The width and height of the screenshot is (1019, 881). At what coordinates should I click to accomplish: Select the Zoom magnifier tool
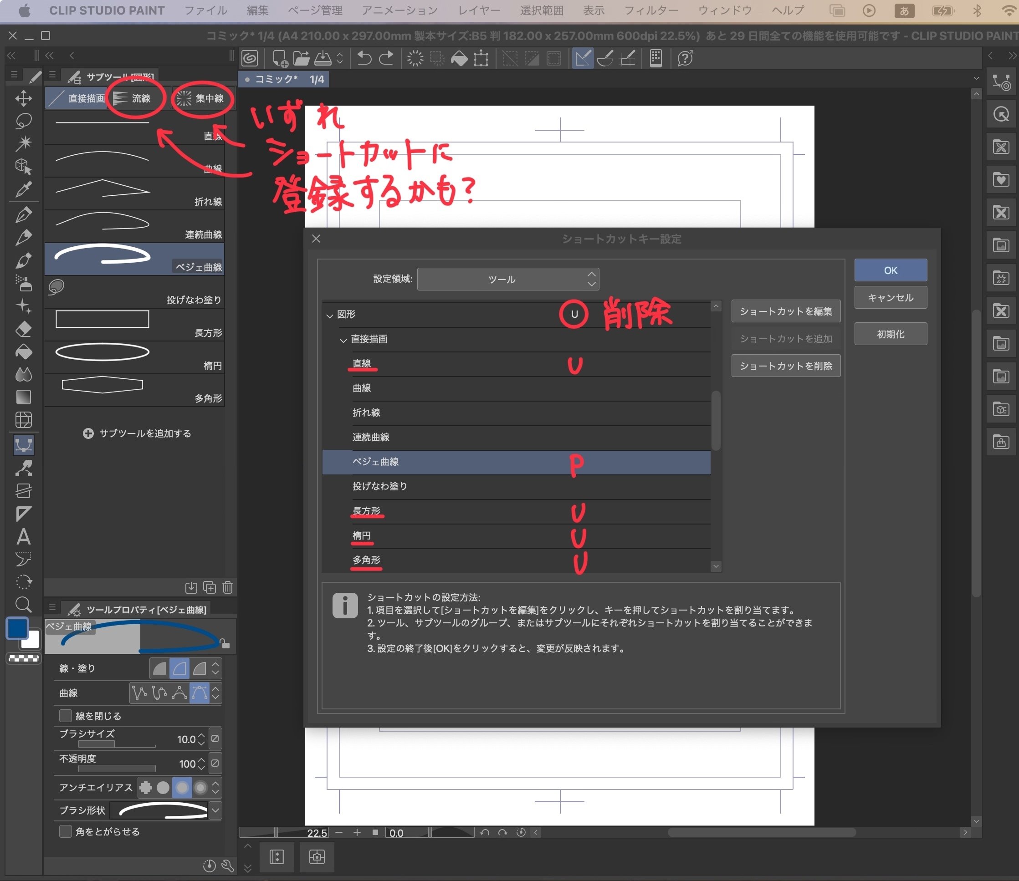24,604
